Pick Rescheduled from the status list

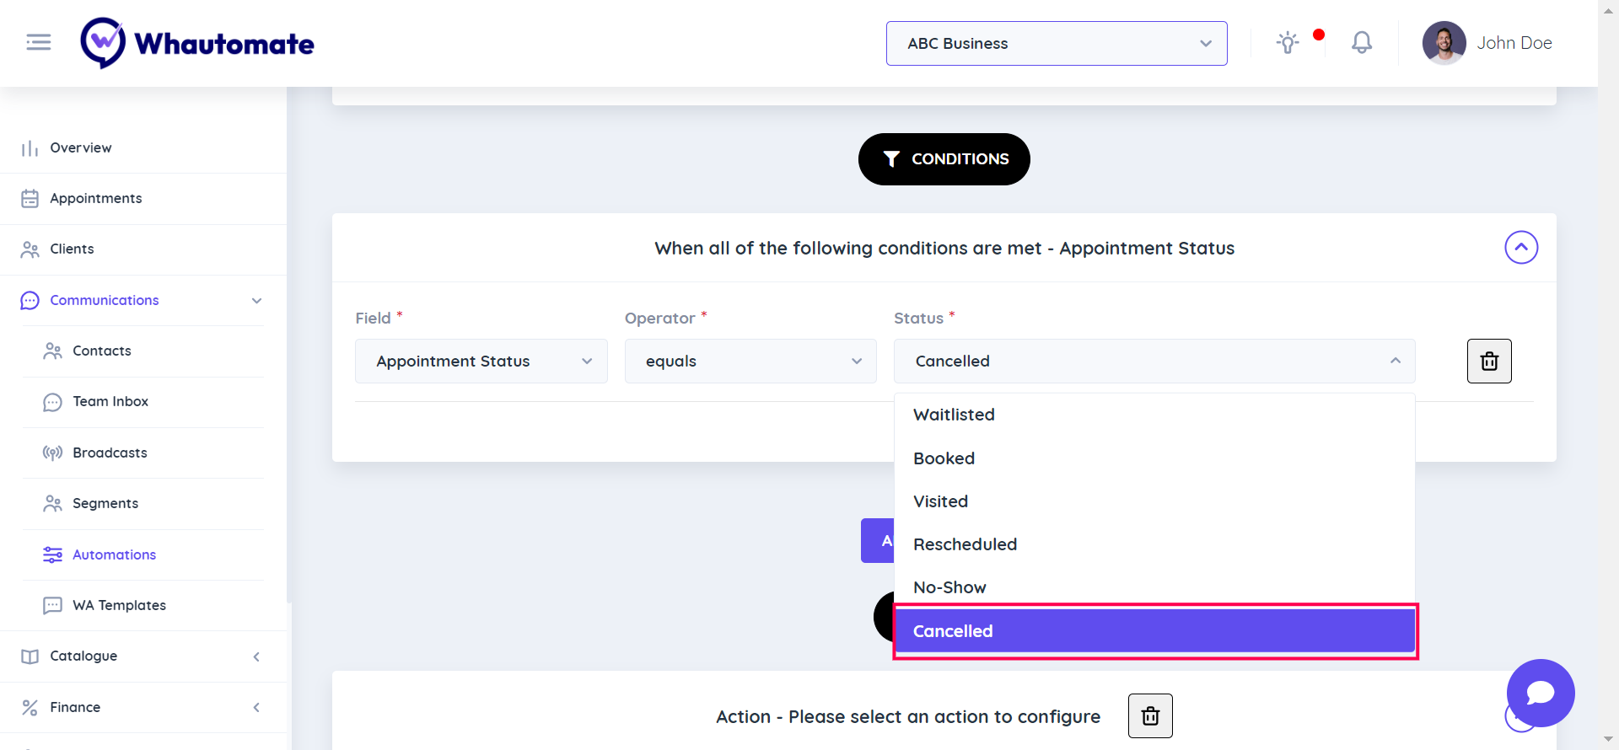[x=965, y=544]
